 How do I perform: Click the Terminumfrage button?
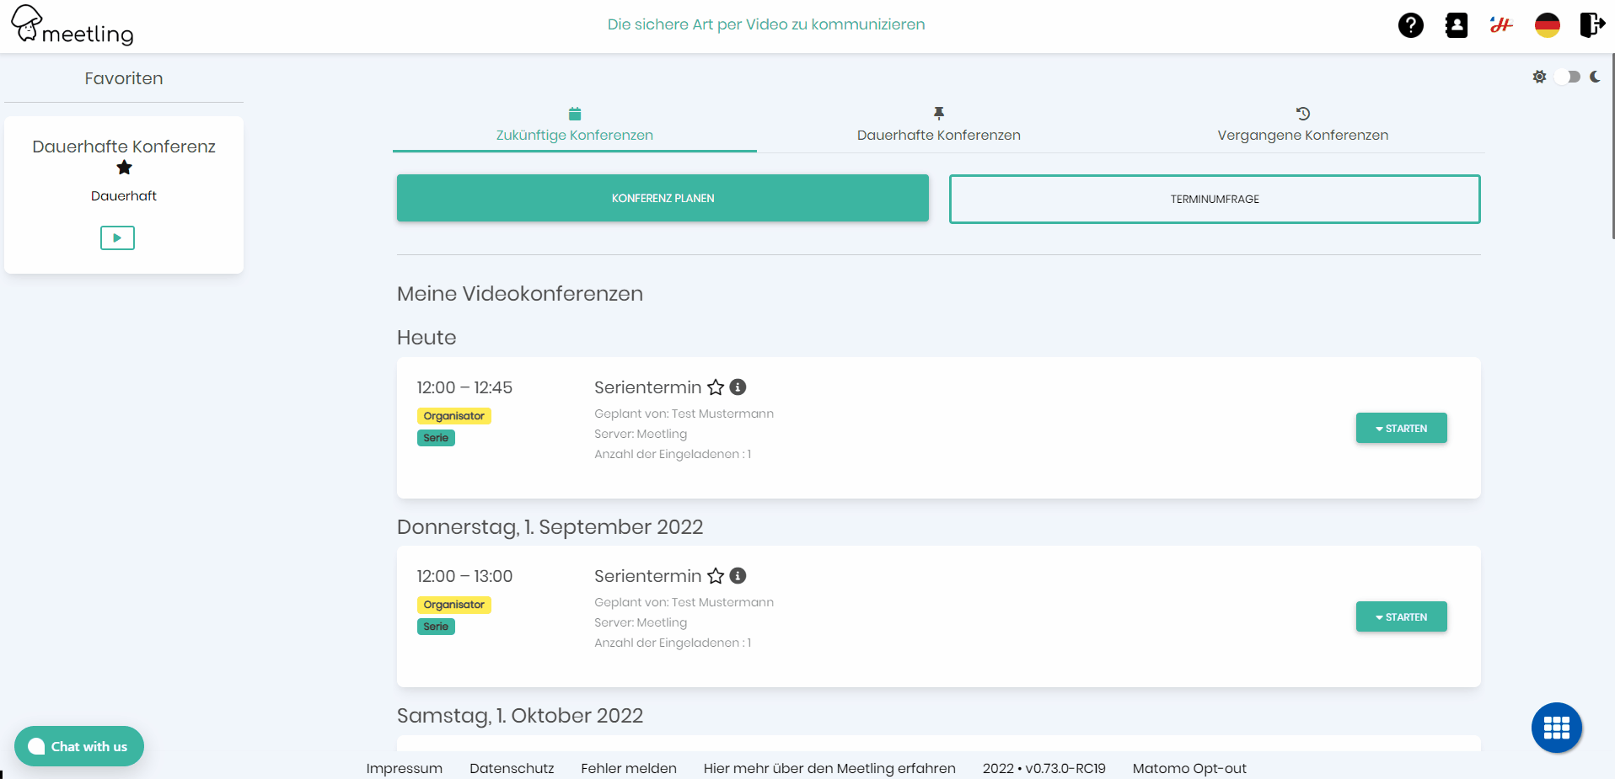coord(1214,199)
